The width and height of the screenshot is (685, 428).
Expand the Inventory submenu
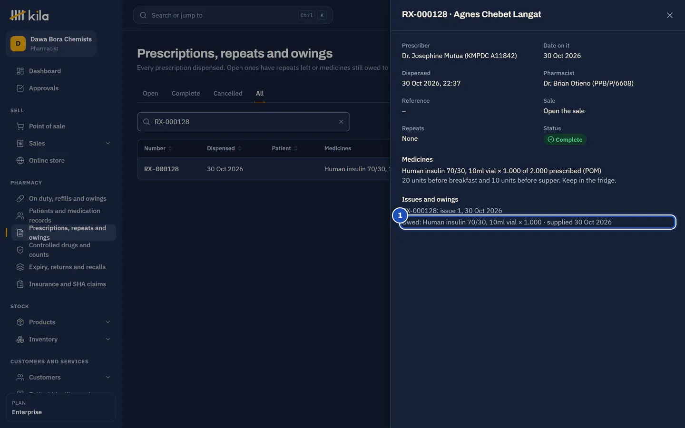click(108, 339)
